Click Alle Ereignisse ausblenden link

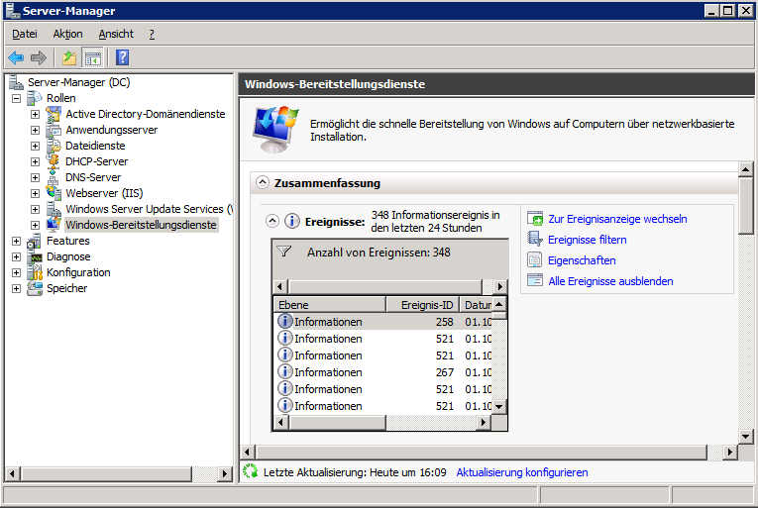point(610,281)
